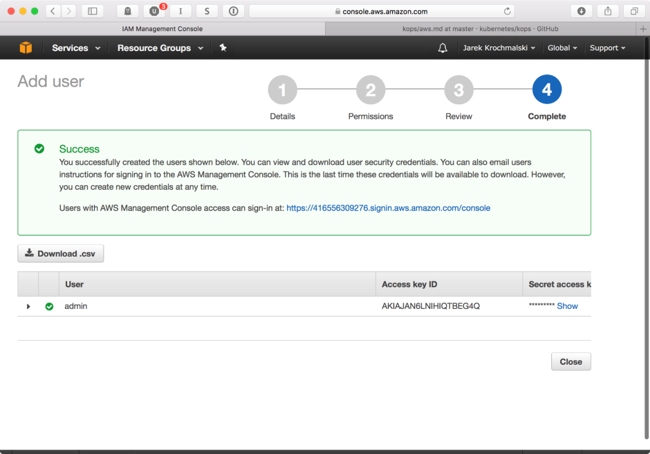Click the Ghostery ghost extension icon

[x=128, y=11]
